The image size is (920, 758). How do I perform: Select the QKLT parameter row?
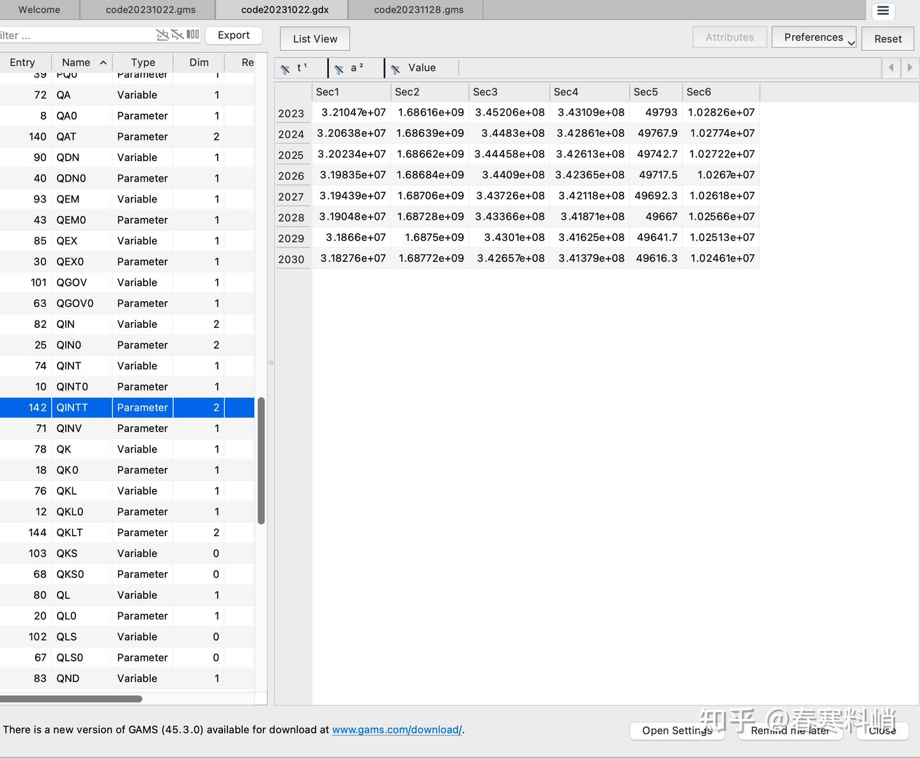[x=127, y=532]
